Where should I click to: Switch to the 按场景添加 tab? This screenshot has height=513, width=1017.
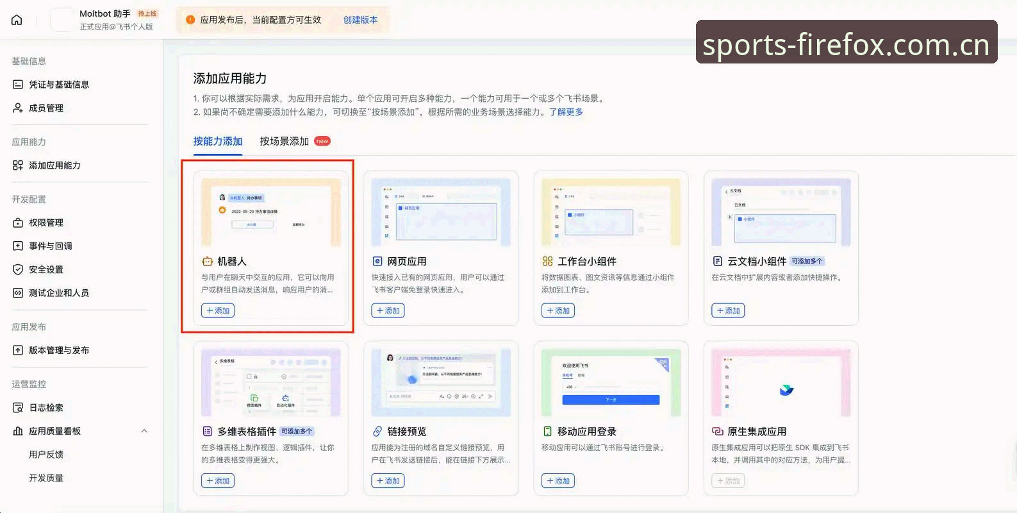coord(284,141)
